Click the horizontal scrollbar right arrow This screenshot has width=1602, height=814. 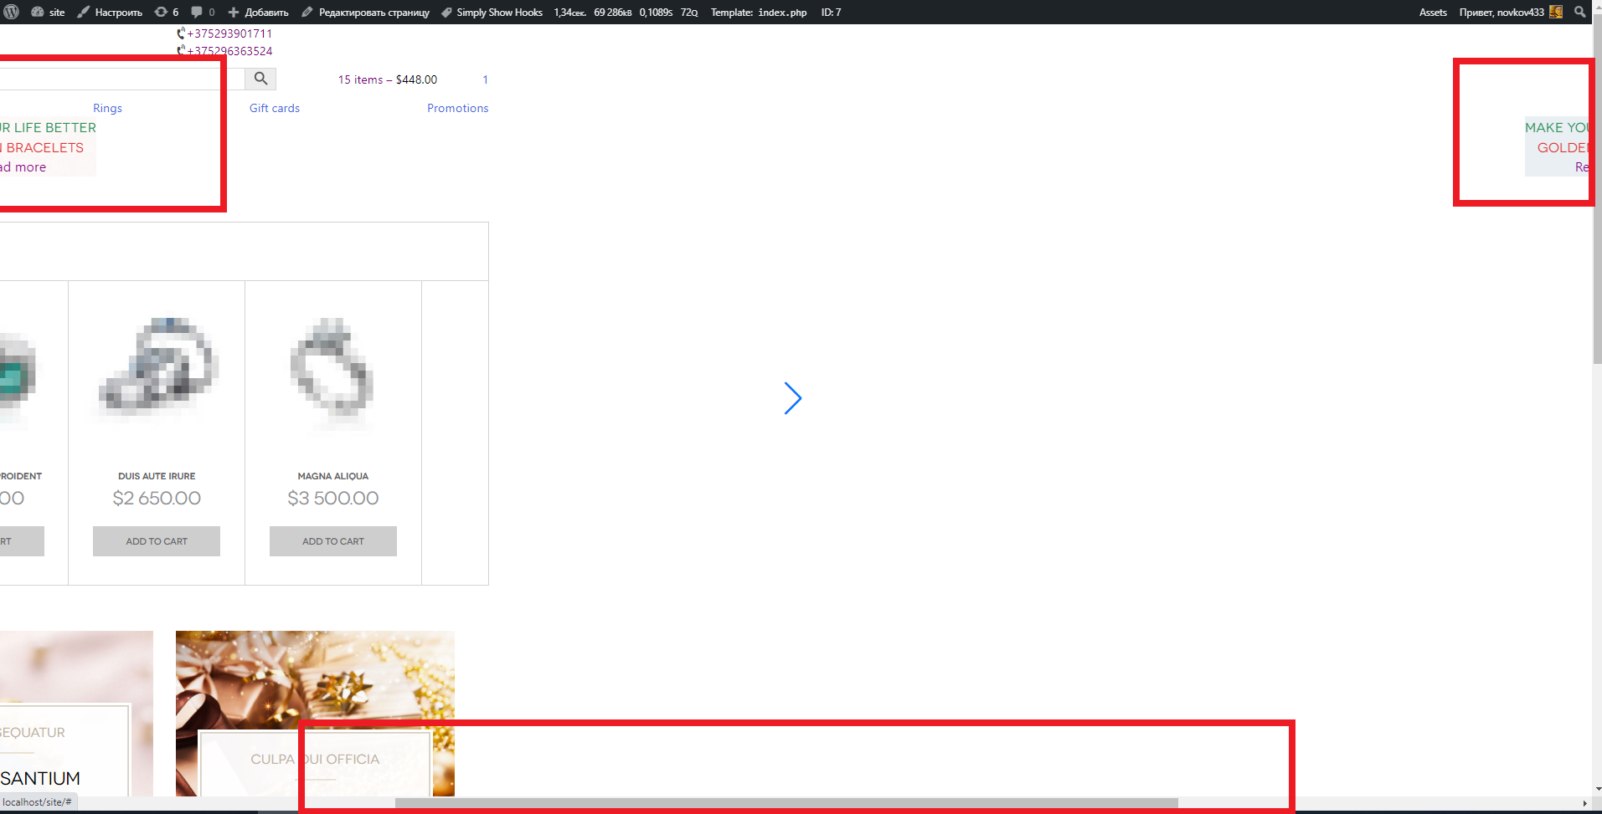coord(1585,803)
